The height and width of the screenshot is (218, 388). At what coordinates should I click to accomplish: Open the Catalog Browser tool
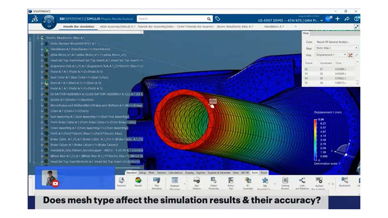pos(285,181)
